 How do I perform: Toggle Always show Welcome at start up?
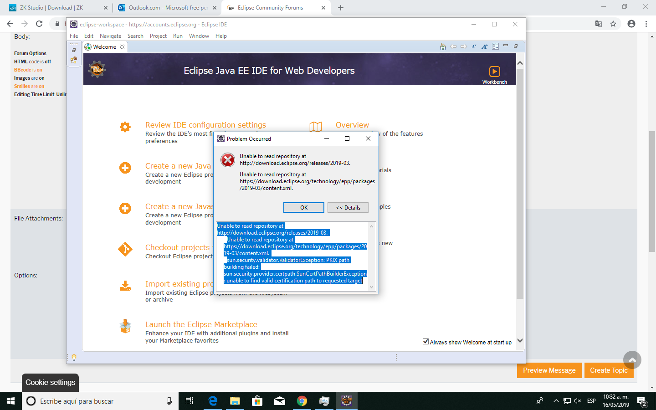pyautogui.click(x=425, y=342)
